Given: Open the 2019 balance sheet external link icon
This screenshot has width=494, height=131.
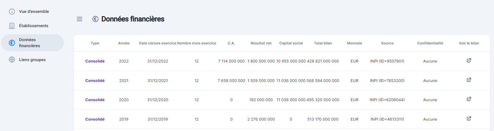Looking at the screenshot, I should pos(469,118).
